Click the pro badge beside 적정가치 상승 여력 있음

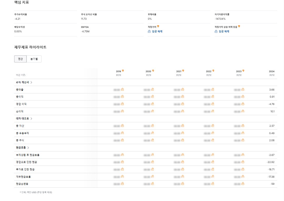(239, 27)
